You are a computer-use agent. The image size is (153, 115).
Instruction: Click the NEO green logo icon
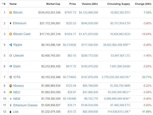tap(10, 92)
